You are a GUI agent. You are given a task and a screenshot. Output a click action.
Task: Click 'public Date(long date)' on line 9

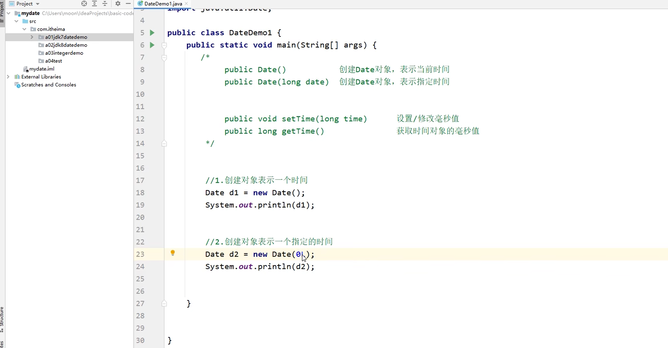pos(277,82)
